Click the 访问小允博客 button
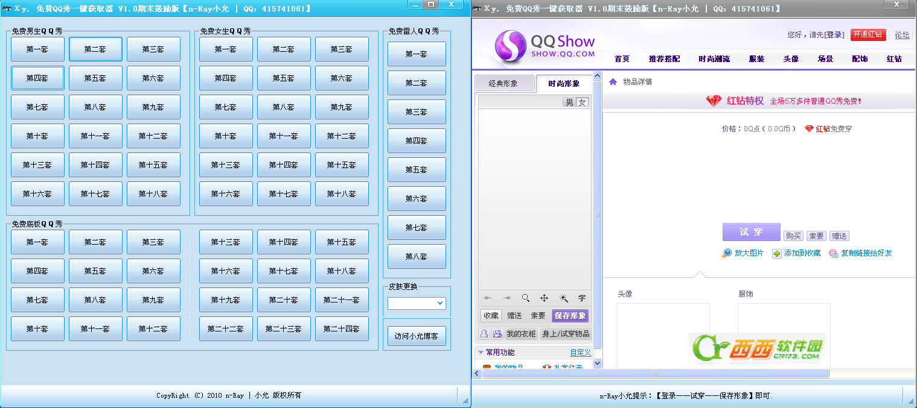Viewport: 917px width, 408px height. 417,336
